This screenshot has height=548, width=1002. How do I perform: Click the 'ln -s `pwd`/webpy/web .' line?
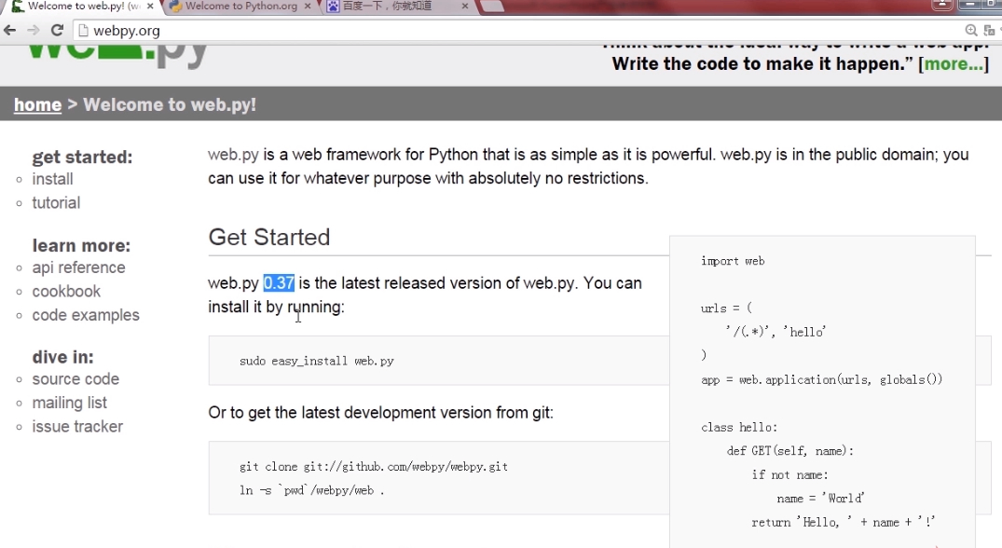tap(312, 490)
